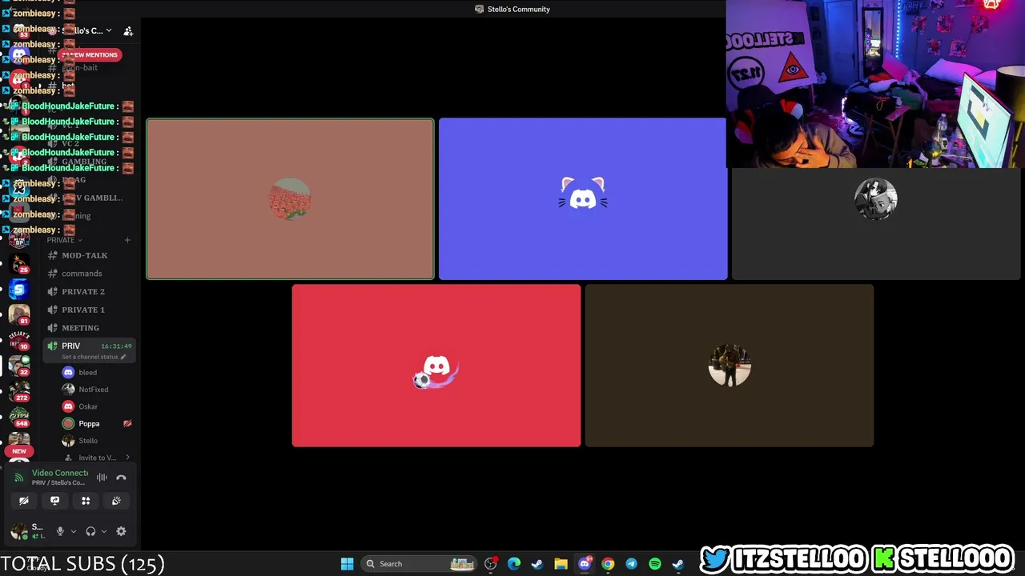
Task: Join the PRIVATE 1 voice channel
Action: (x=89, y=310)
